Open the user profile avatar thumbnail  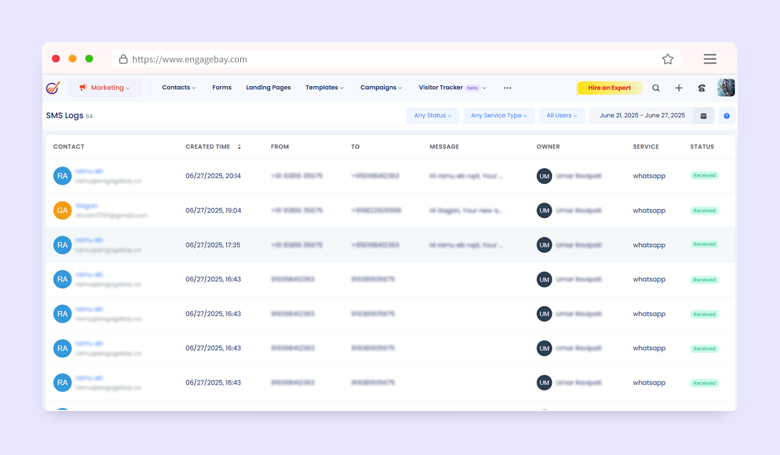click(x=726, y=88)
